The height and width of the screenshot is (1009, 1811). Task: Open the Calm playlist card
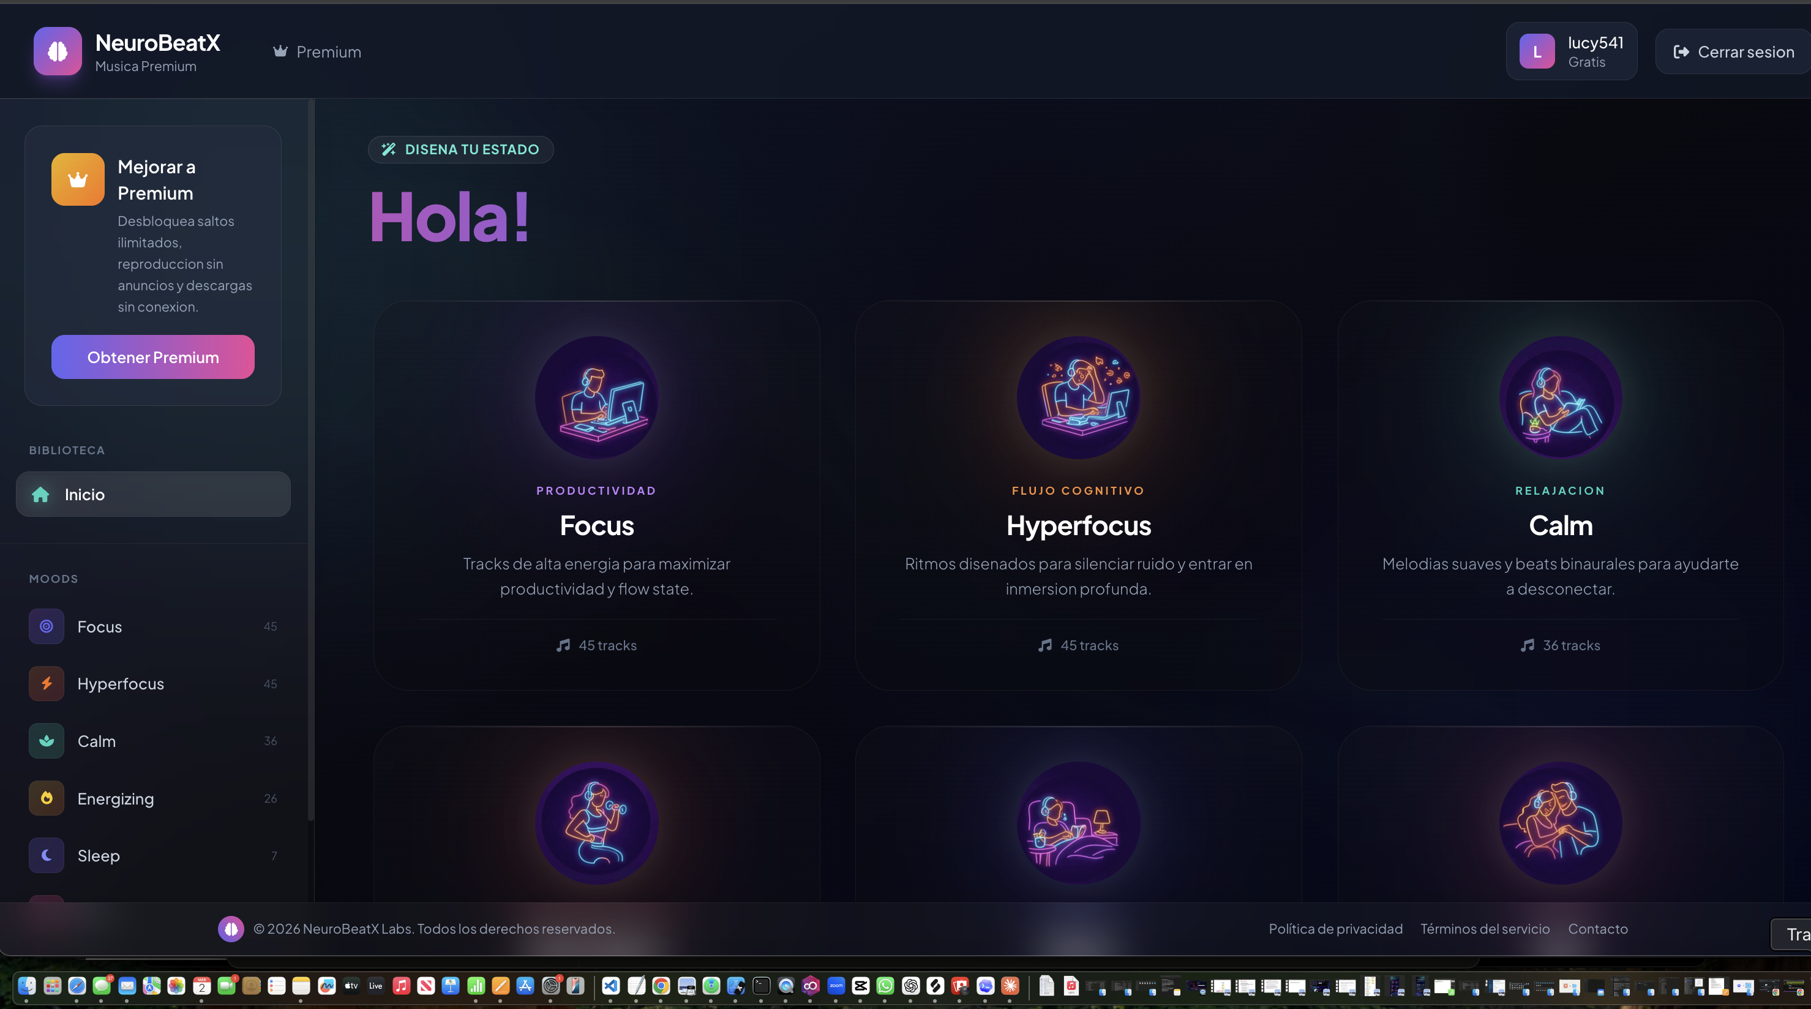pyautogui.click(x=1559, y=492)
